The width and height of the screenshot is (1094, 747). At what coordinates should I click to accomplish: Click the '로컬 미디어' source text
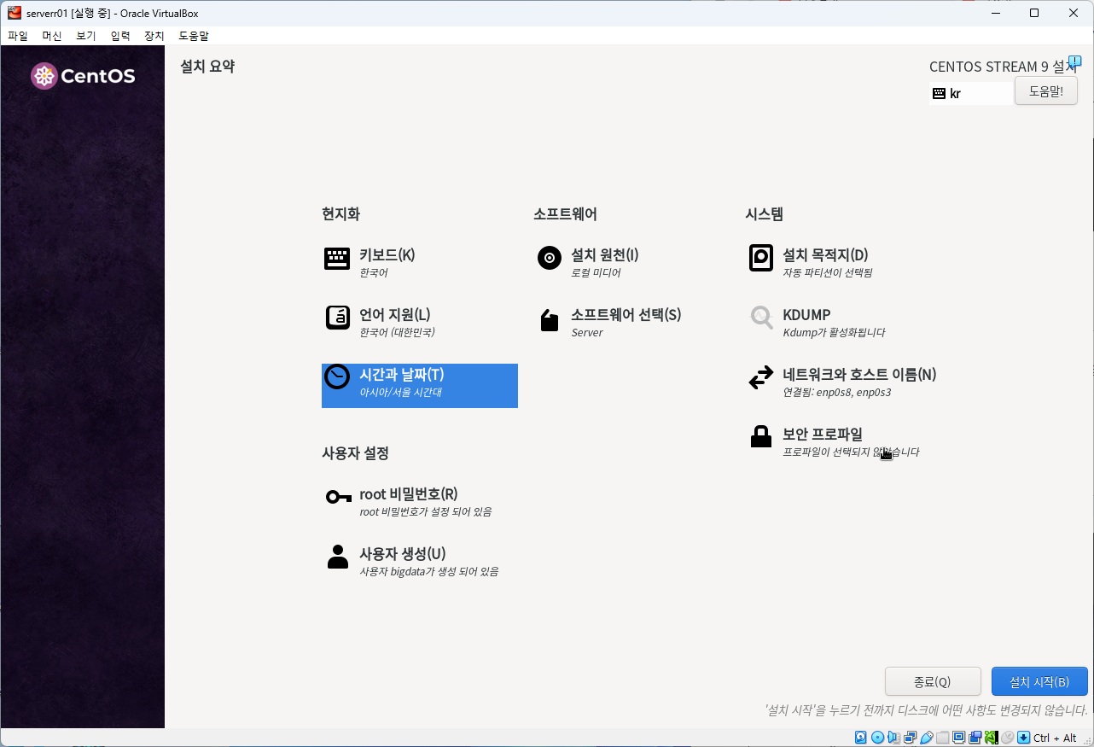[x=596, y=273]
